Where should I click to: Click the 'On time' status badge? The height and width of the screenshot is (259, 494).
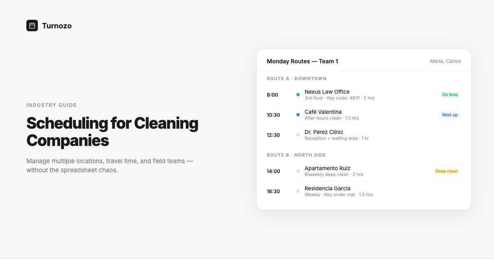[450, 95]
